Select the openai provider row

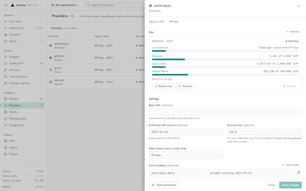[96, 82]
